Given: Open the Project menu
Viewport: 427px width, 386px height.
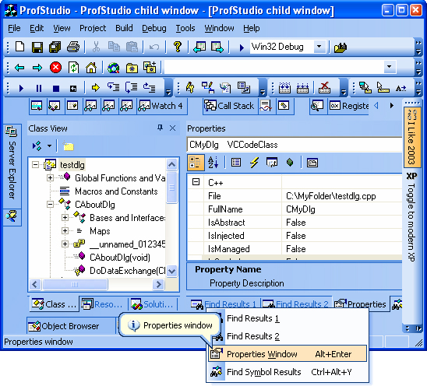Looking at the screenshot, I should click(93, 28).
